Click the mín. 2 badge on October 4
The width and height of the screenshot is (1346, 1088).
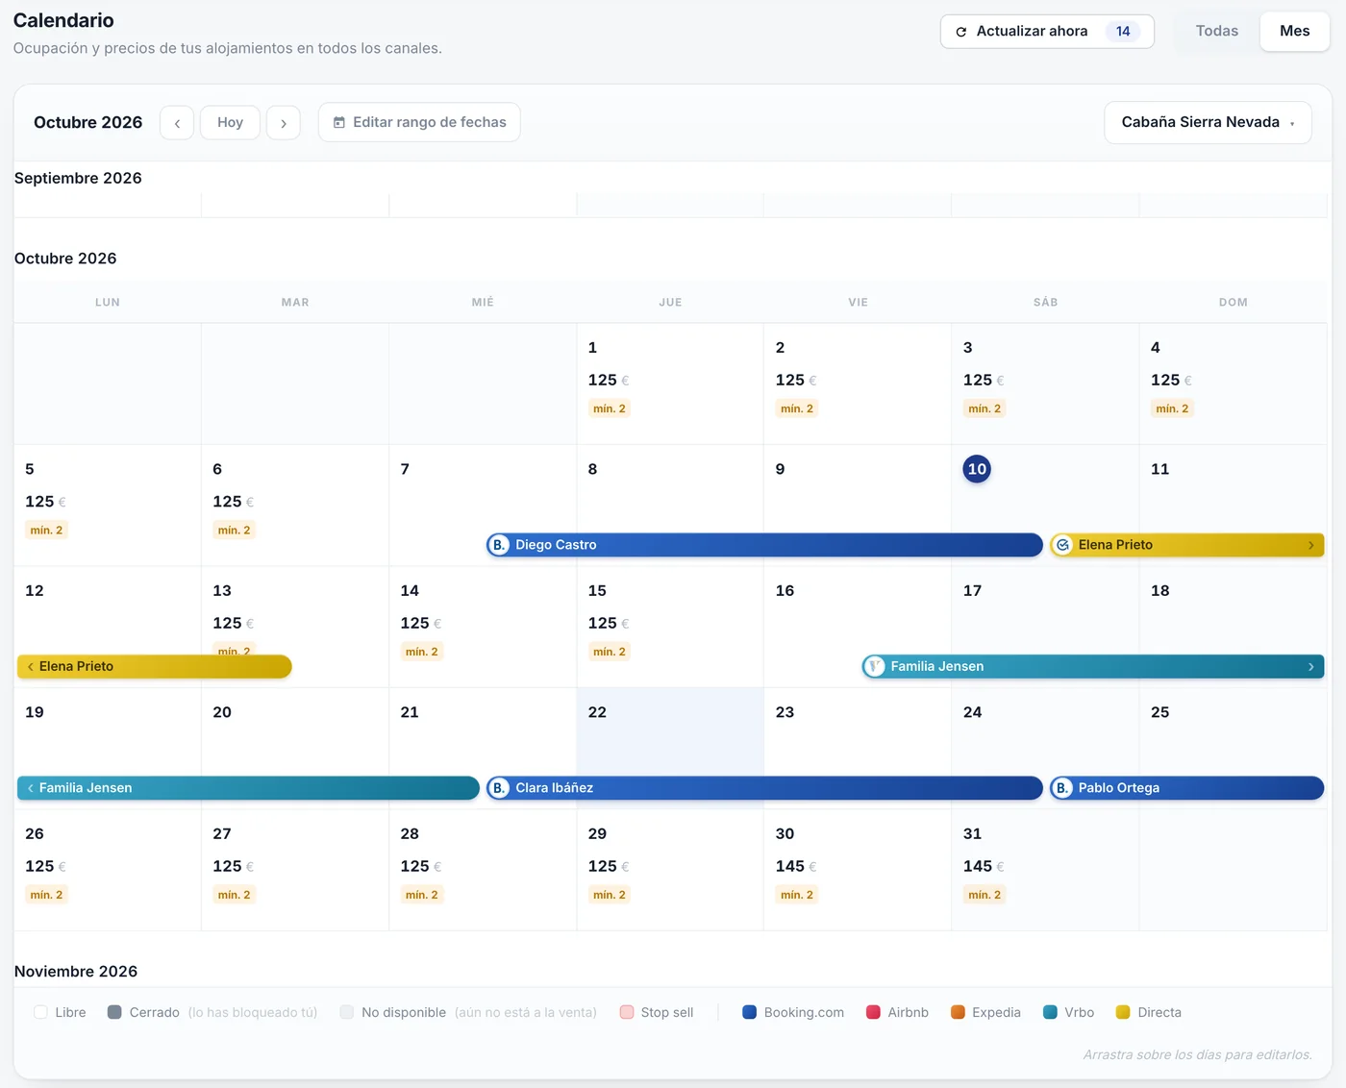[x=1172, y=408]
